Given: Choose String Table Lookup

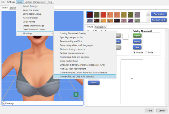Looking at the screenshot, I should click(35, 14).
